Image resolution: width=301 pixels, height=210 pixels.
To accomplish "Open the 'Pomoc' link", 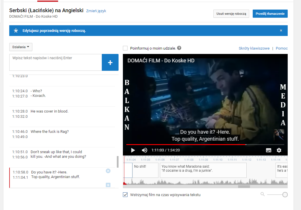I will click(282, 48).
